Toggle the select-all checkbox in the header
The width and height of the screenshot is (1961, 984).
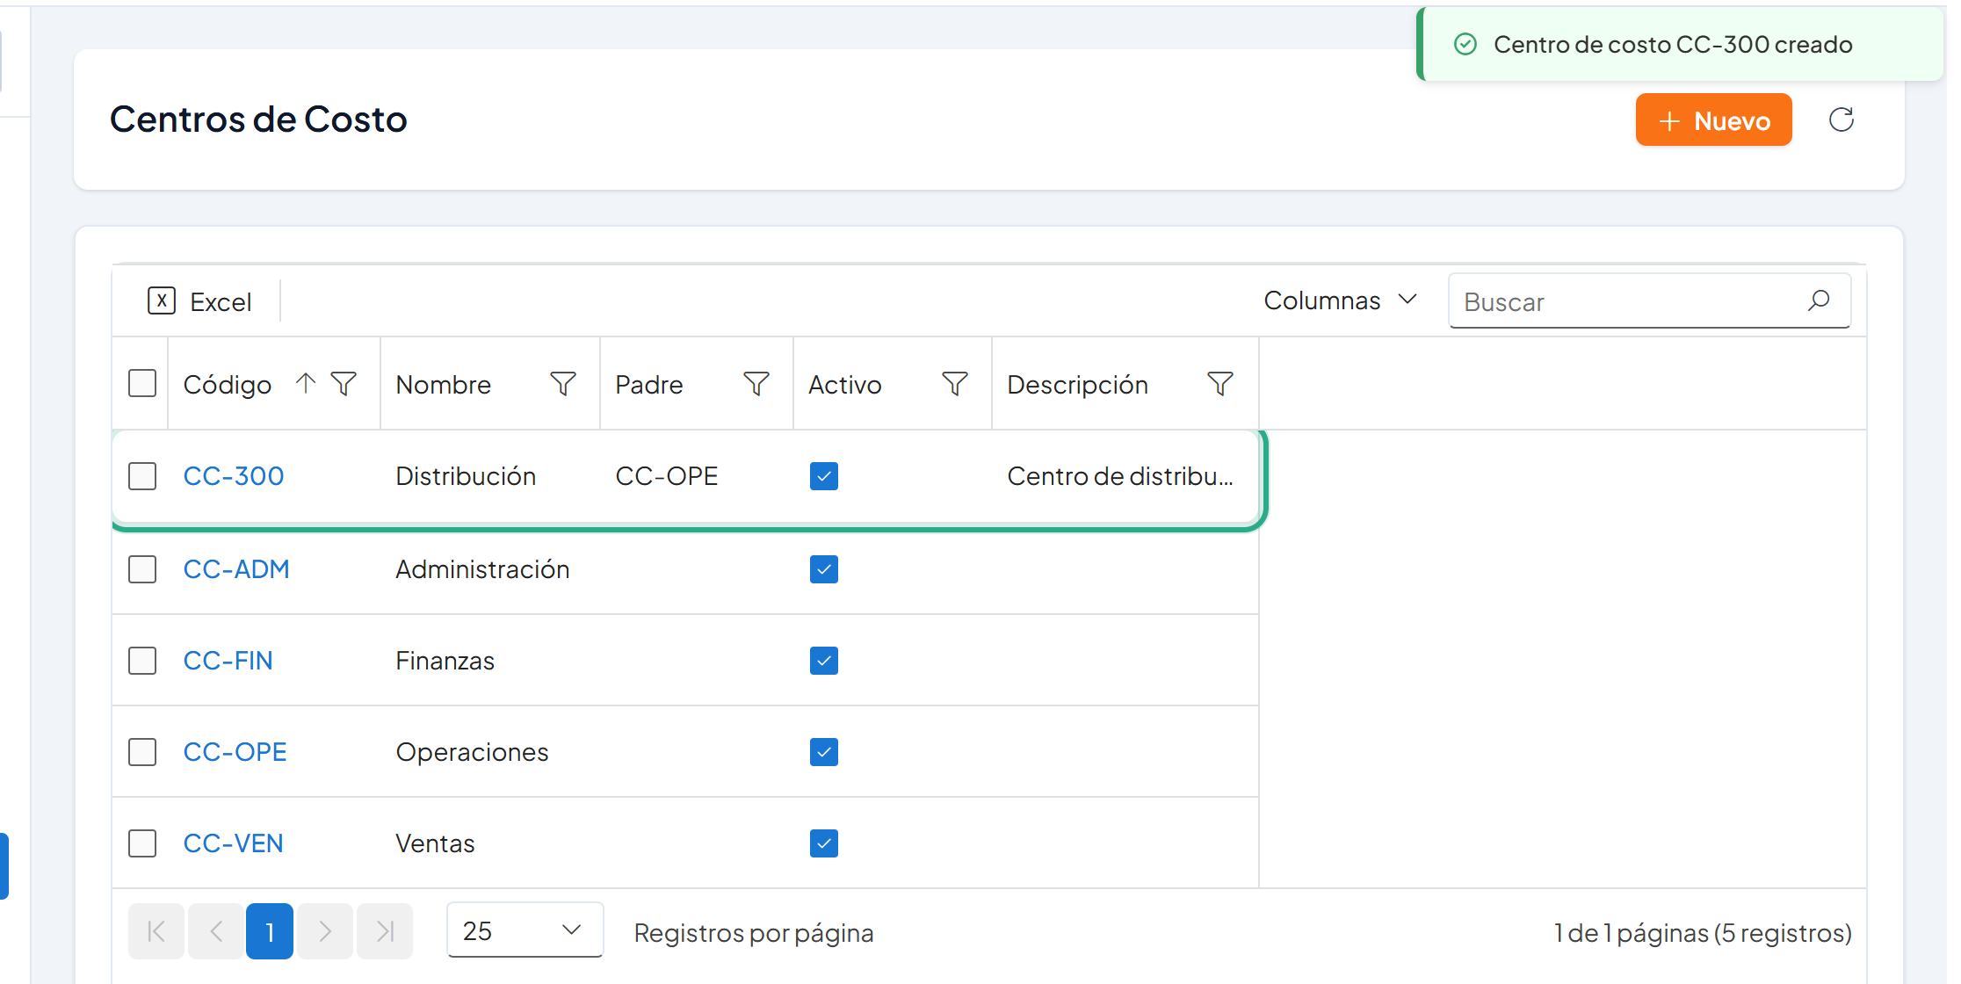click(142, 383)
